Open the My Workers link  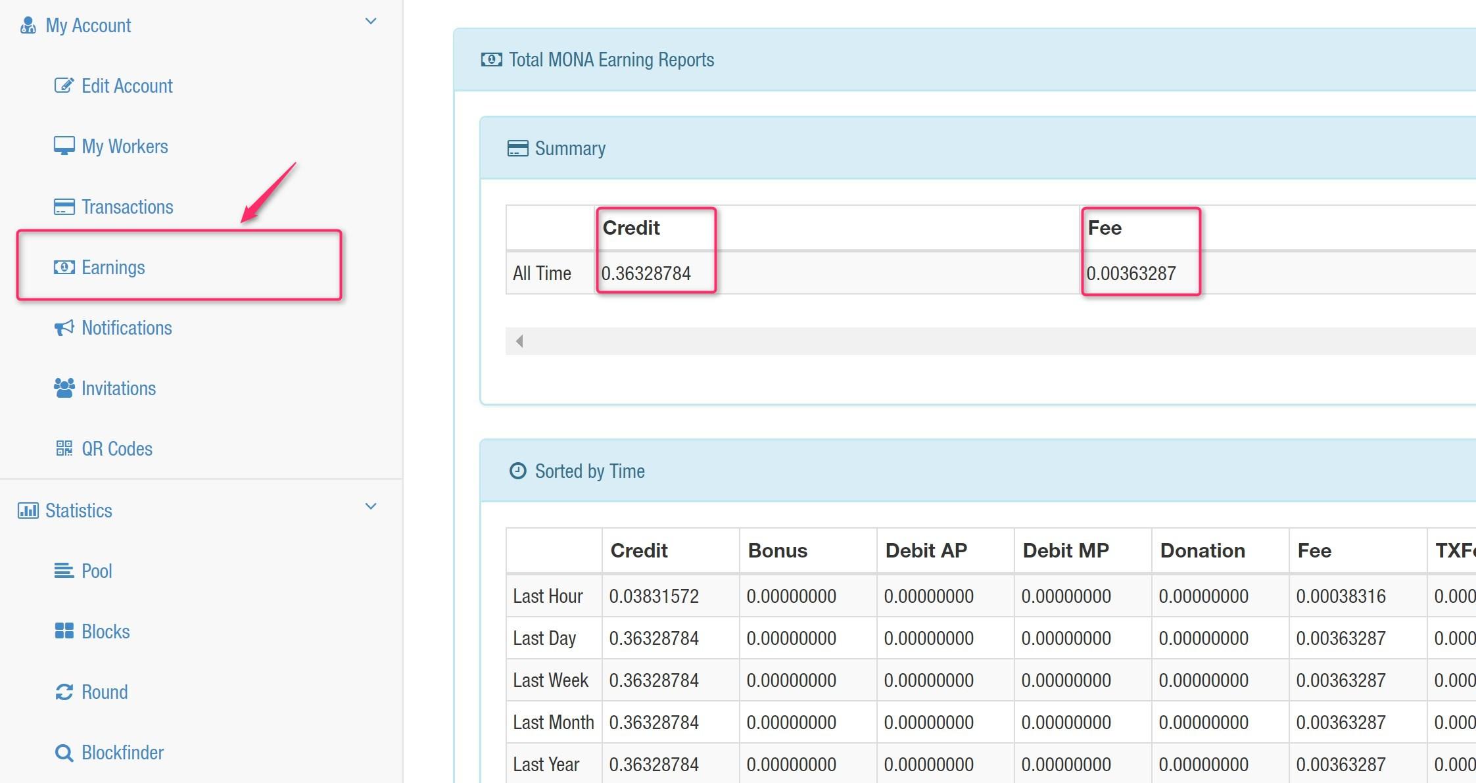[x=124, y=146]
